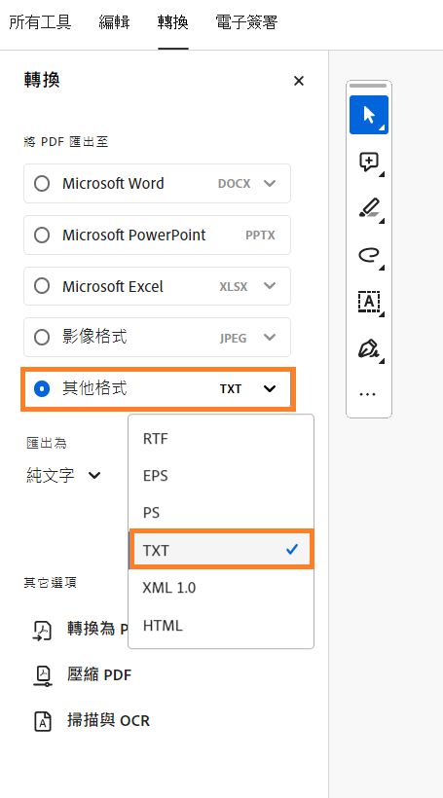Screen dimensions: 443x798
Task: Click the 壓縮 PDF option
Action: 99,675
